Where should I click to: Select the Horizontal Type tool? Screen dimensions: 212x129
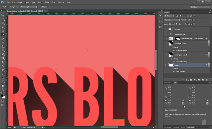pyautogui.click(x=3, y=74)
